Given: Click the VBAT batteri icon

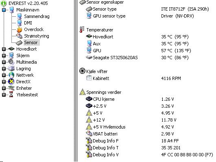Looking at the screenshot, I should [x=89, y=133].
